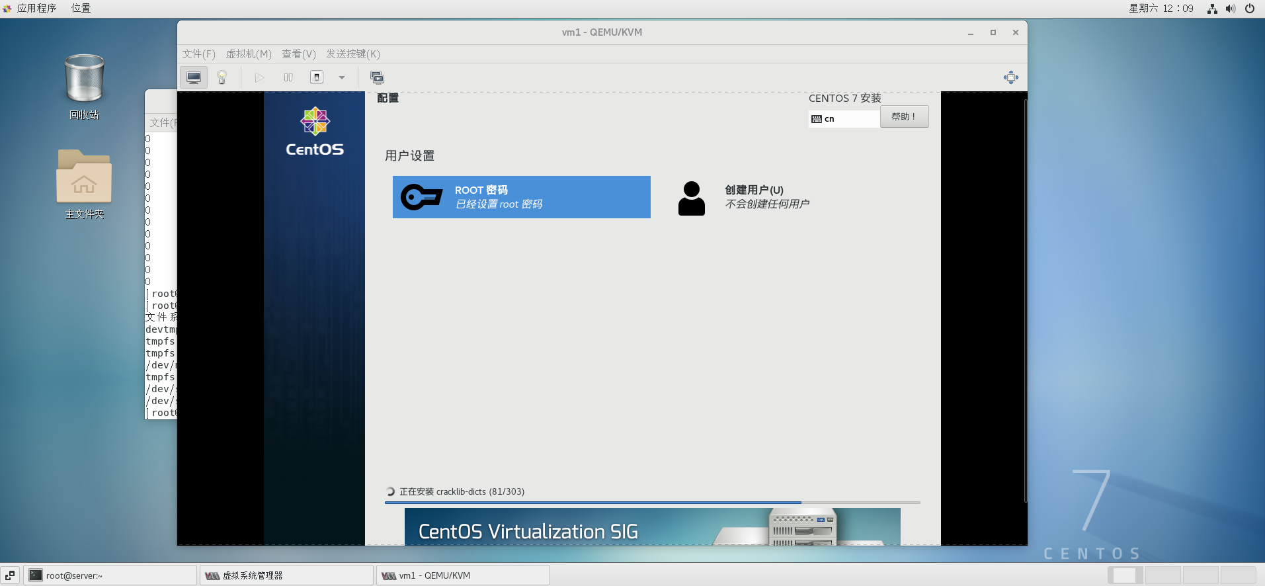1265x586 pixels.
Task: Click the clock 星期六 12:09
Action: 1161,8
